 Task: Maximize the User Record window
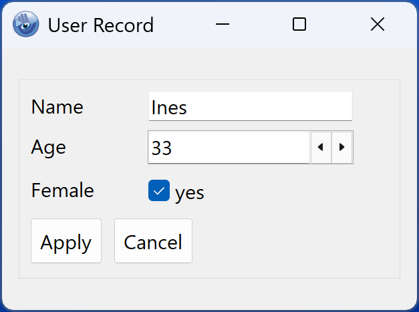[x=299, y=25]
